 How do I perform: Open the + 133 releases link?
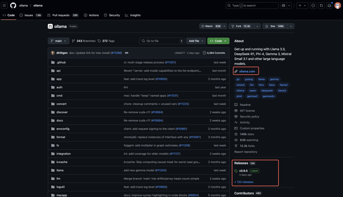(244, 182)
